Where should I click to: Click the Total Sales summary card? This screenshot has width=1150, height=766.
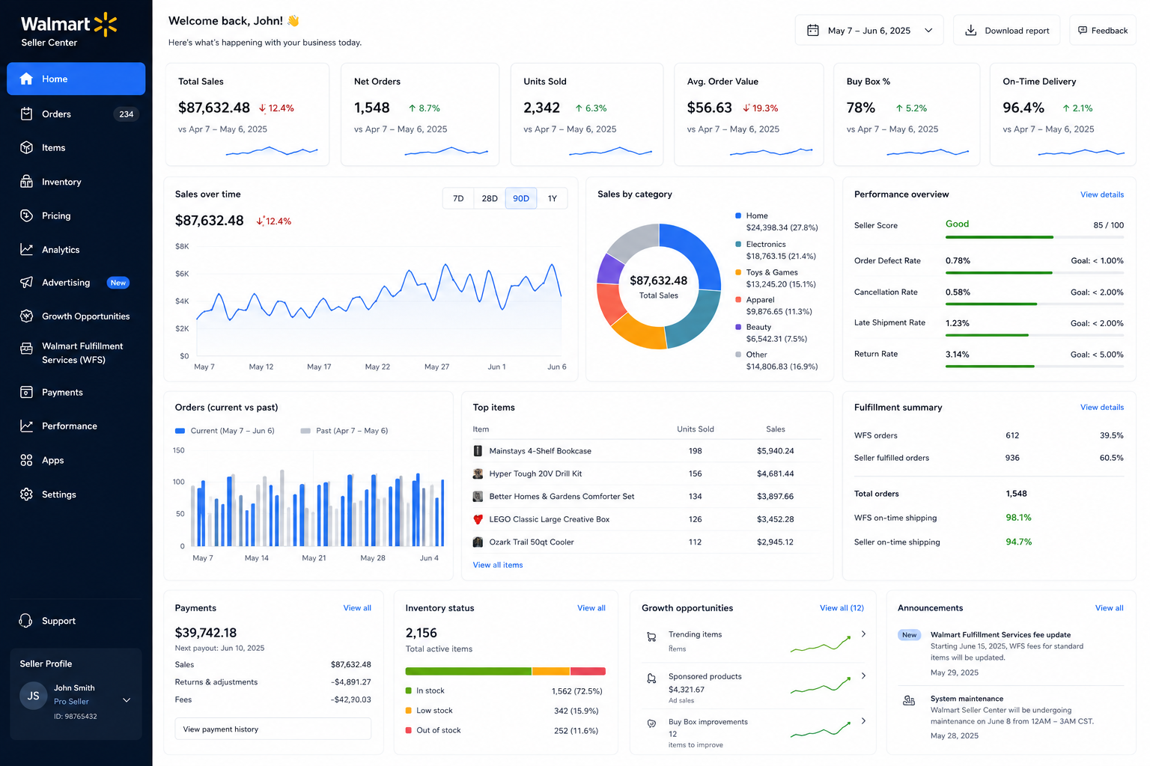click(x=247, y=114)
